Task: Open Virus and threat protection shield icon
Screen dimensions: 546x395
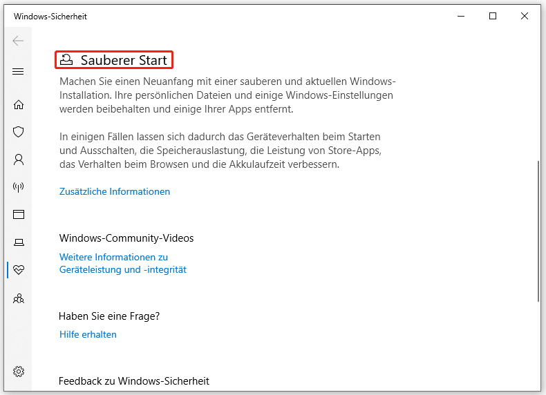Action: (x=19, y=132)
